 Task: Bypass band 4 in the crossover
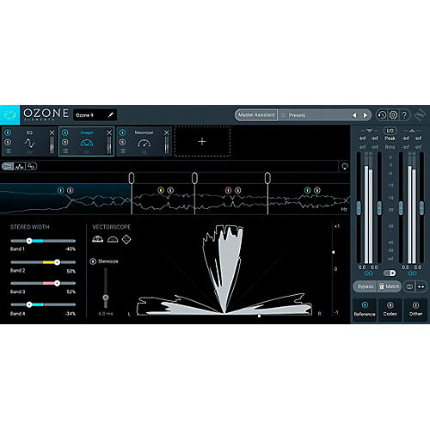click(307, 190)
